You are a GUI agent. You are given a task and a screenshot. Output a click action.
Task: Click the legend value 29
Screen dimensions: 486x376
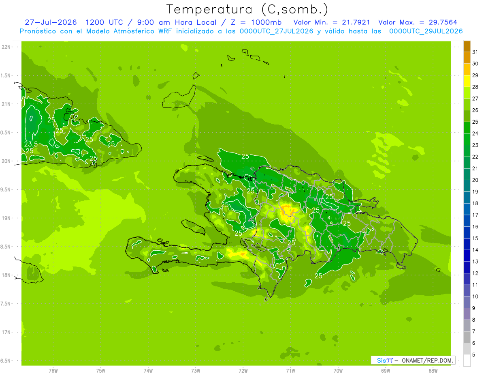coord(475,75)
